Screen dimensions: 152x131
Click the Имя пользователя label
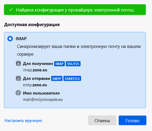(41, 93)
